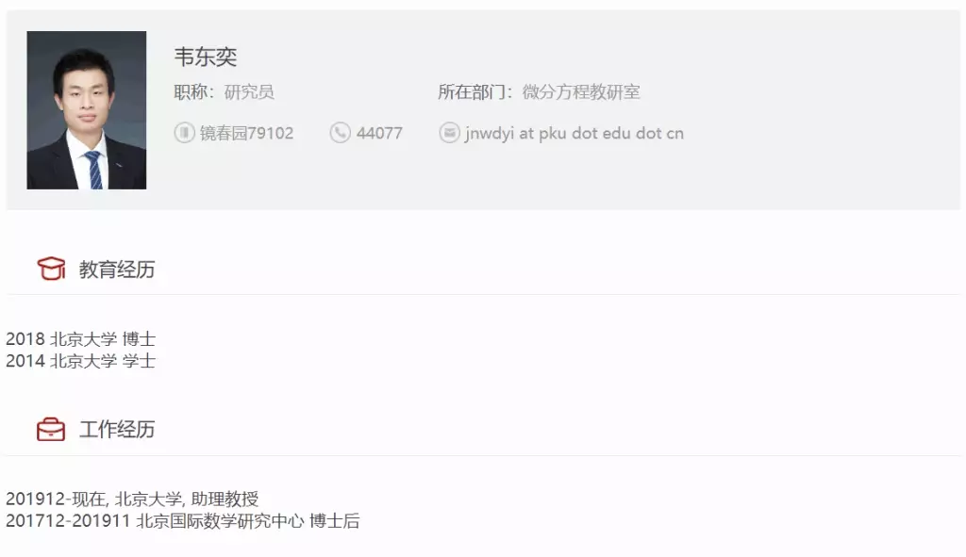
Task: Click the title 研究员 text
Action: [x=249, y=91]
